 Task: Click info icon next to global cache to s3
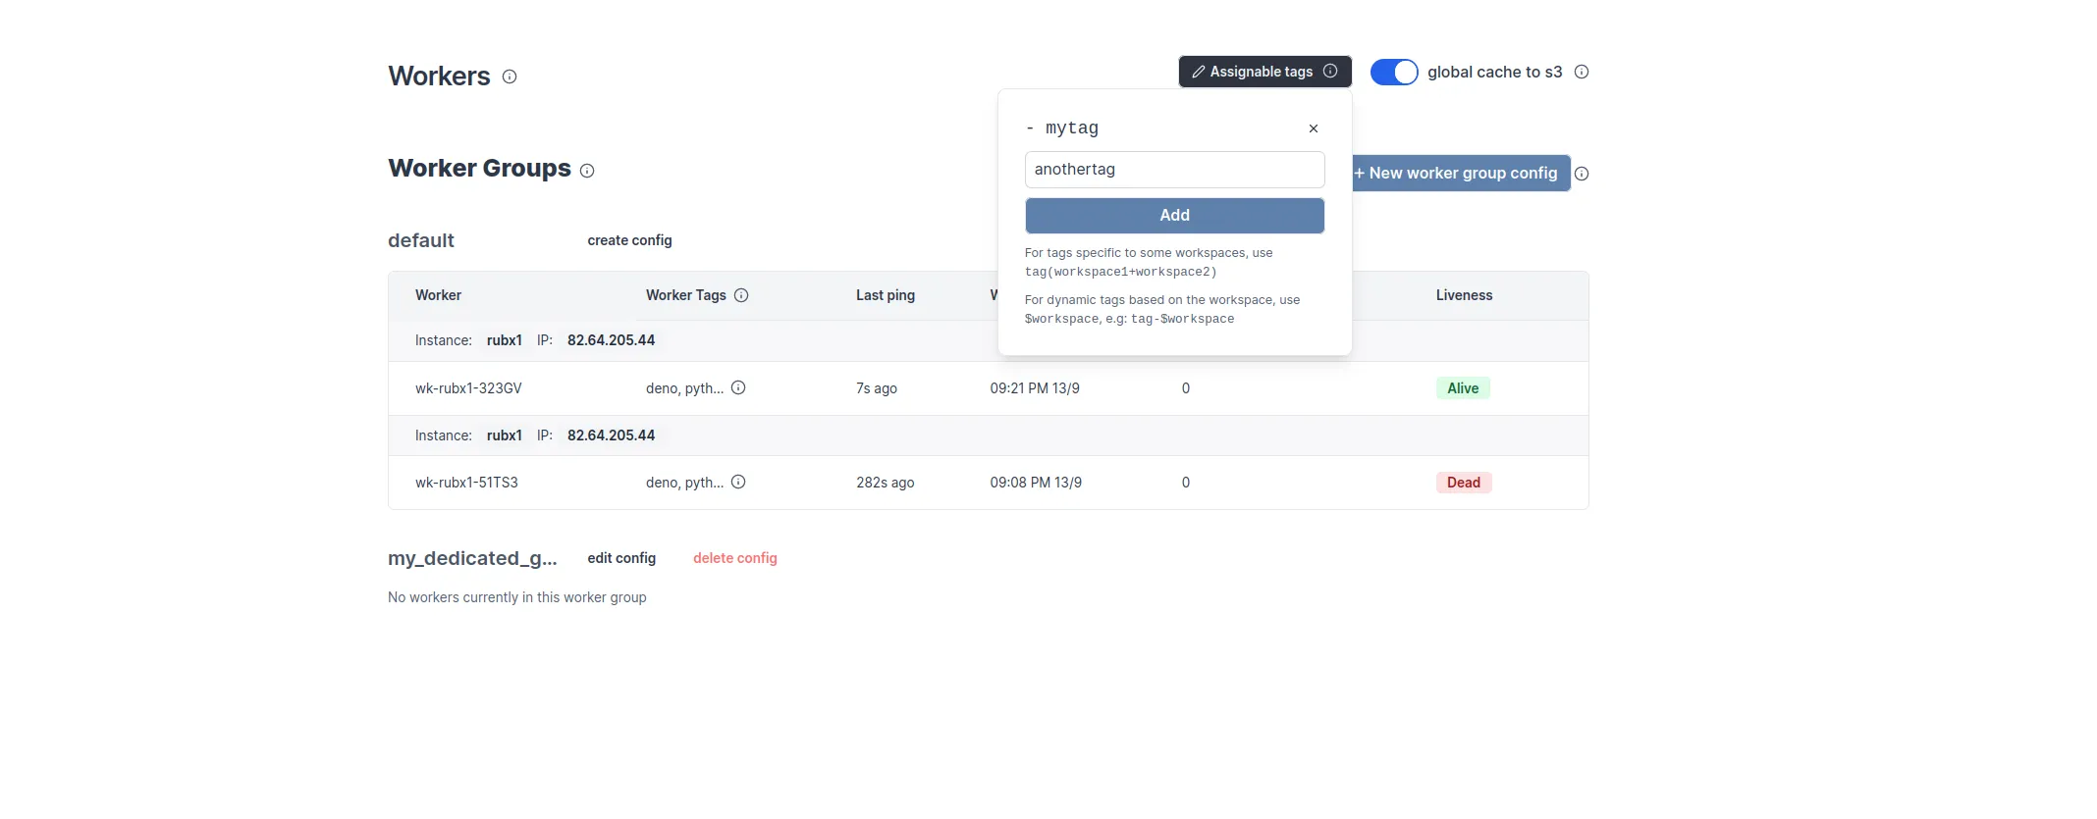coord(1582,73)
